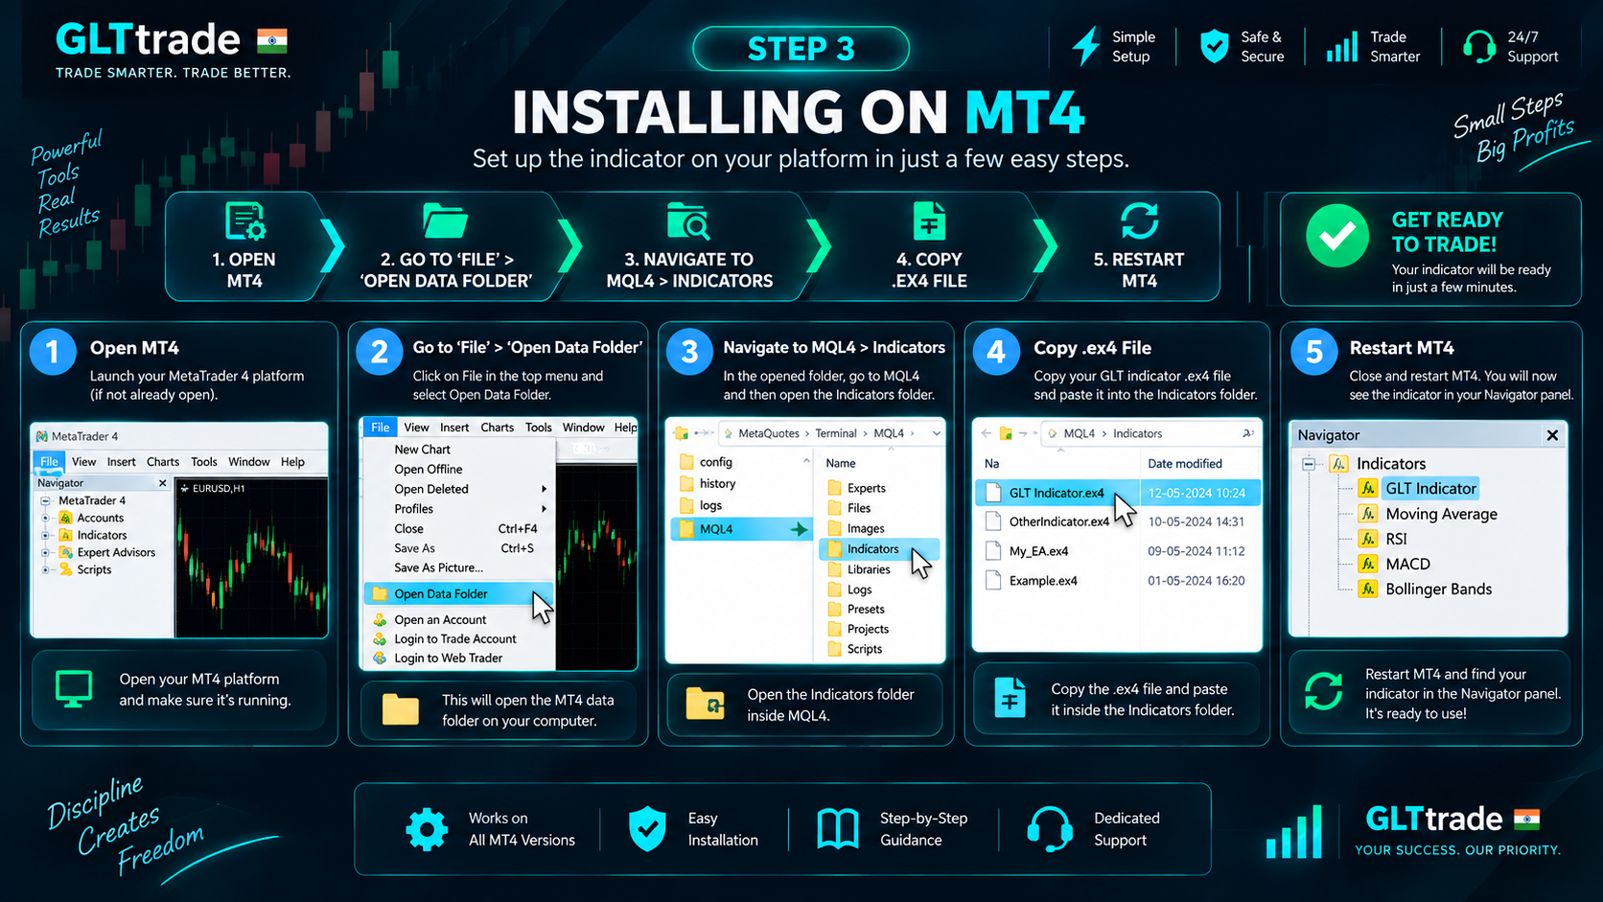Viewport: 1603px width, 902px height.
Task: Click the lightning bolt Simple Setup icon
Action: [x=1085, y=46]
